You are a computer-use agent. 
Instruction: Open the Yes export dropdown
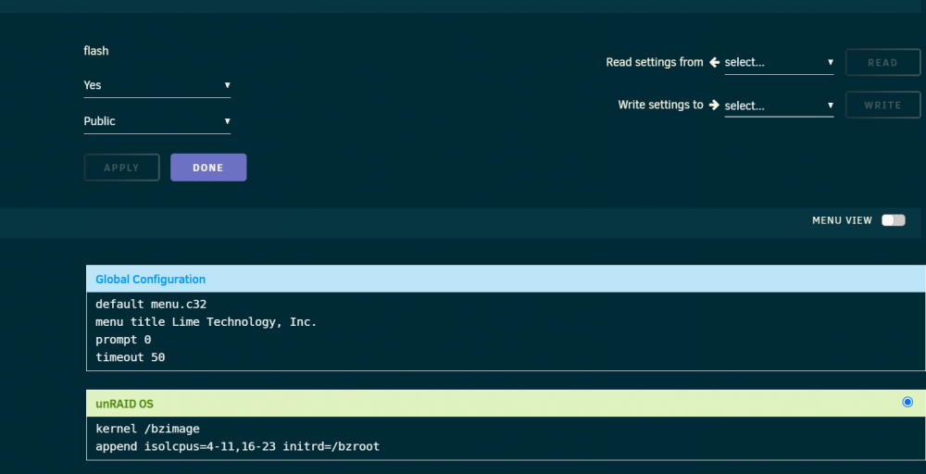pyautogui.click(x=157, y=85)
